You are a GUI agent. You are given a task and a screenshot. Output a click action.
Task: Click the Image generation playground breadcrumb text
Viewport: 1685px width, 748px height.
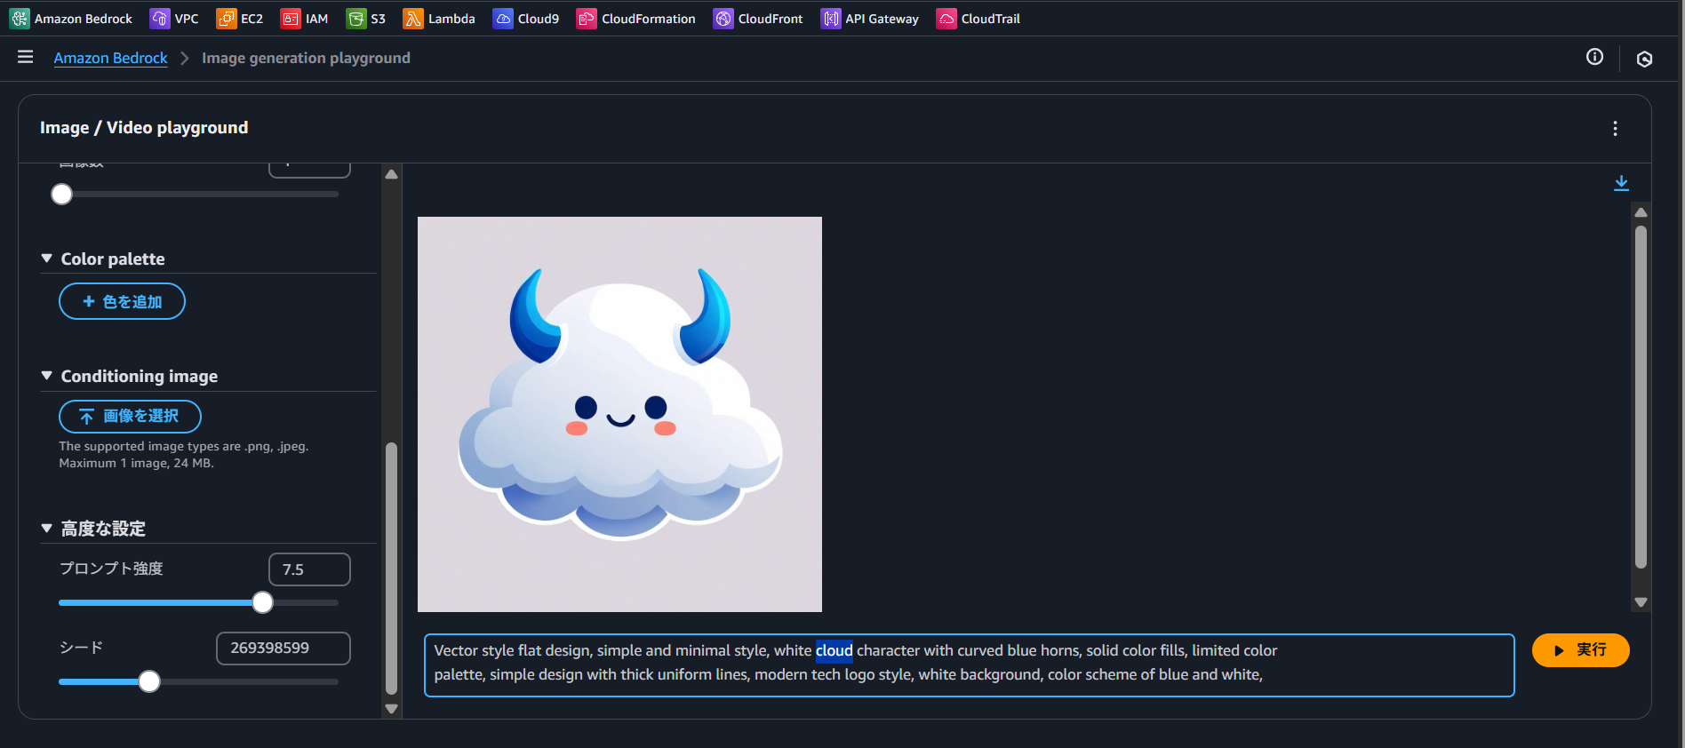tap(306, 58)
